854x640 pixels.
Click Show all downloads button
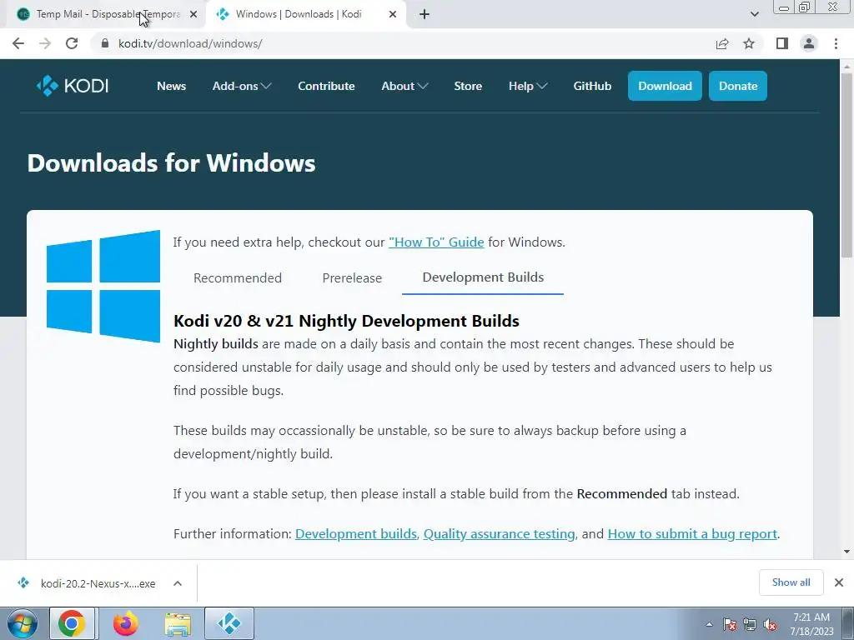[791, 582]
